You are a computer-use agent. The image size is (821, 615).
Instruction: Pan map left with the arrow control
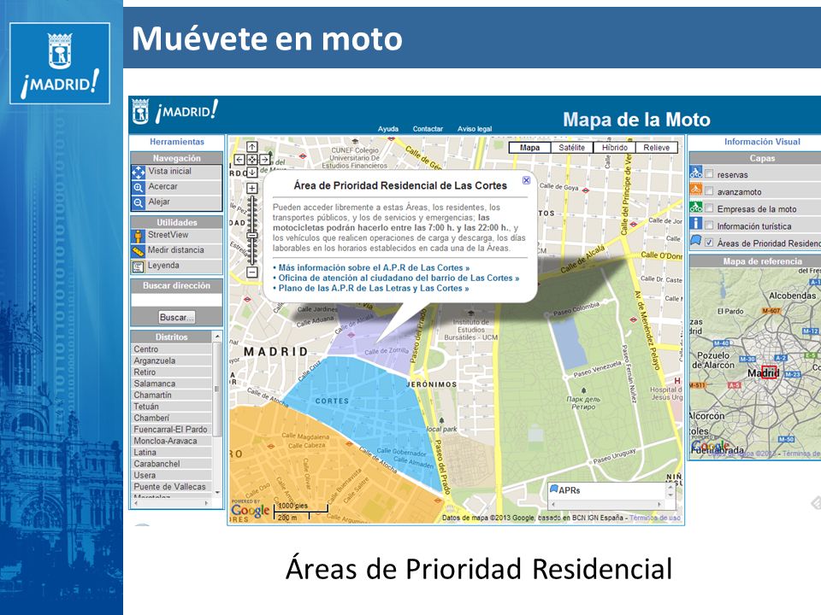(x=239, y=160)
